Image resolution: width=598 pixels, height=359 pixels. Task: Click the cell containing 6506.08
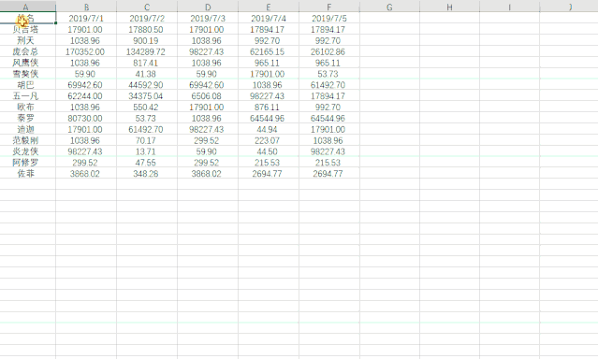click(x=208, y=96)
